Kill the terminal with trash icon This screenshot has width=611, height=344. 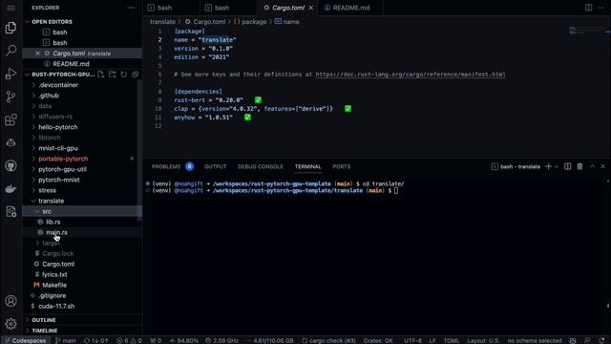pyautogui.click(x=579, y=166)
